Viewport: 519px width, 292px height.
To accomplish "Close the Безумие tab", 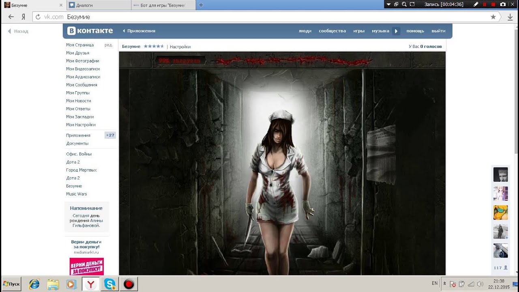I will (61, 5).
